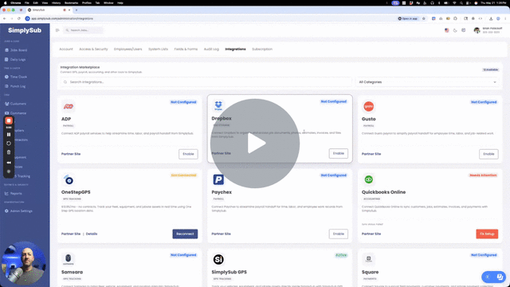Click the Search integrations field
The width and height of the screenshot is (510, 287).
tap(206, 82)
